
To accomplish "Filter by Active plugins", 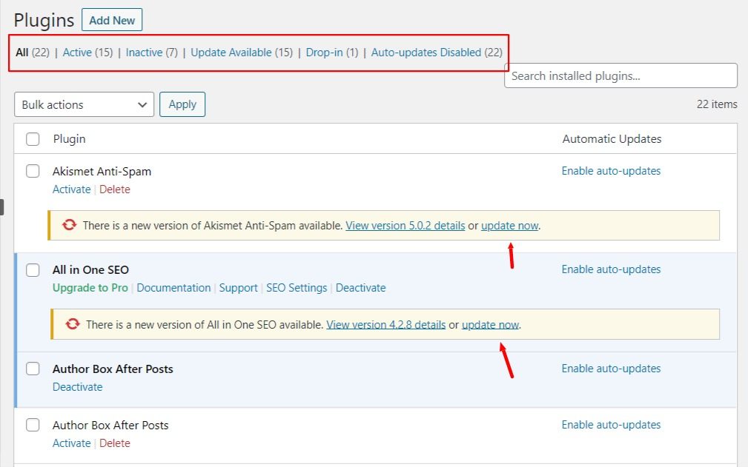I will (77, 53).
